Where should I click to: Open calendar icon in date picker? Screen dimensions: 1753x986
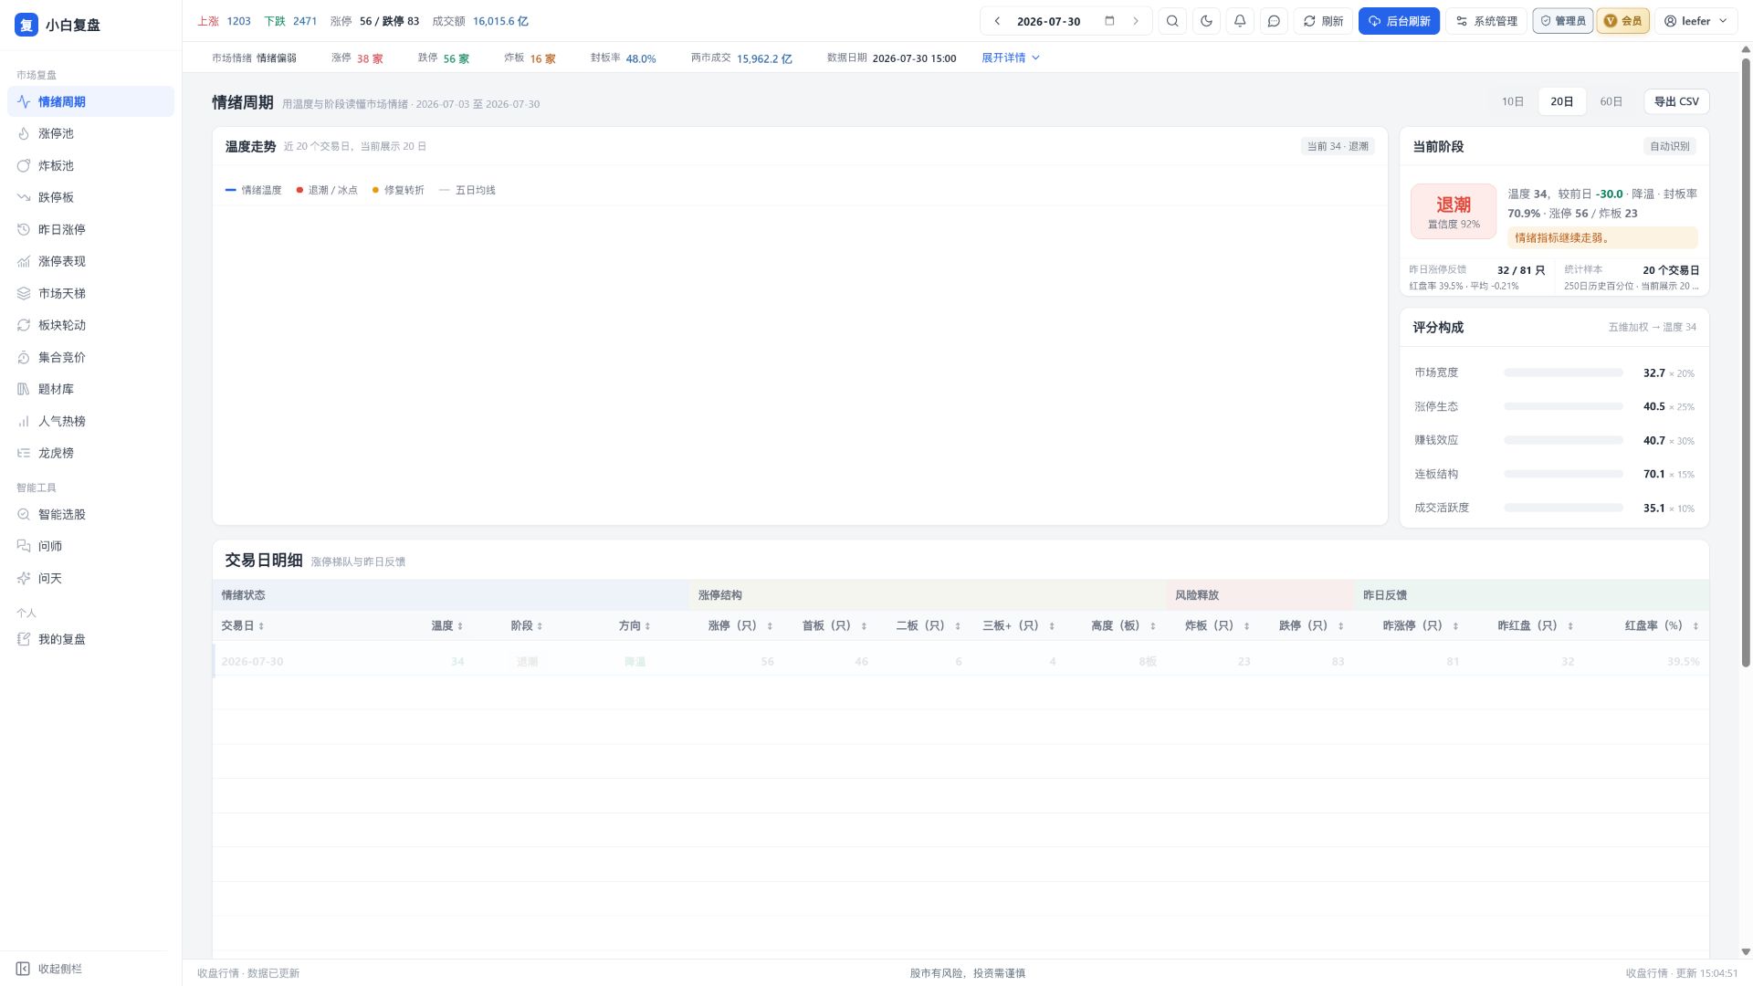pyautogui.click(x=1109, y=21)
